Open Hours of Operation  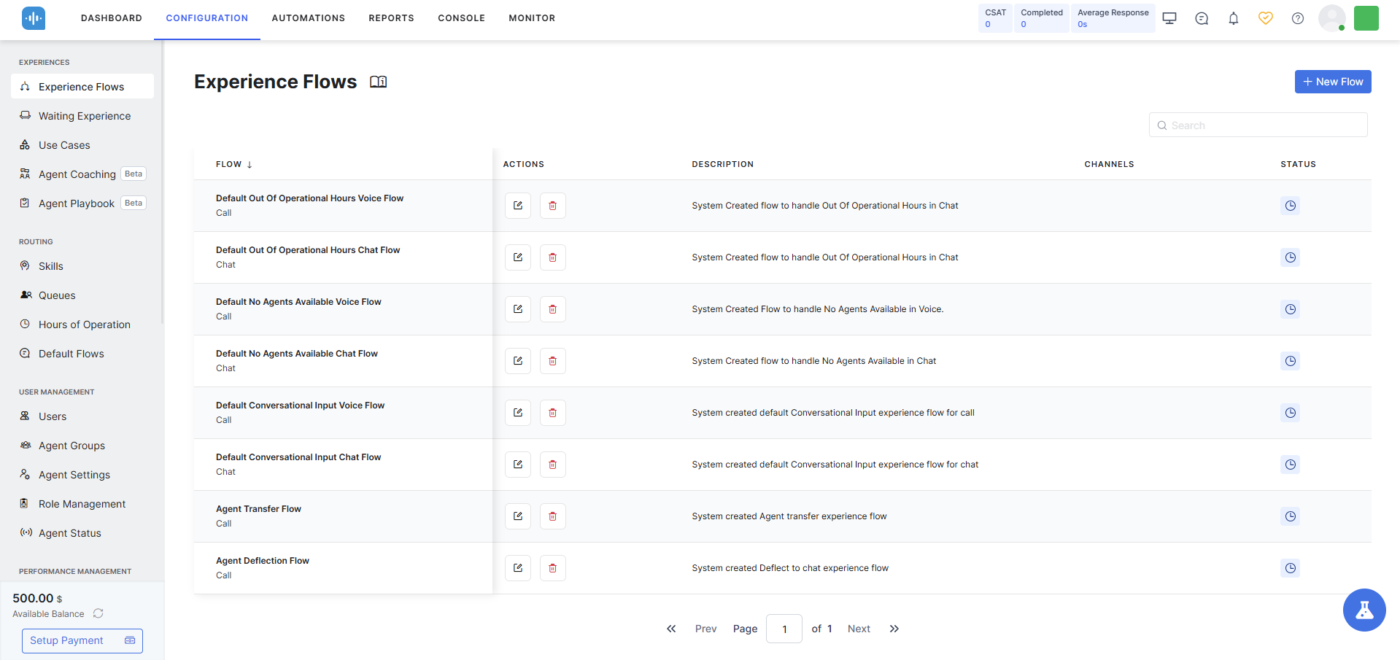(x=82, y=325)
